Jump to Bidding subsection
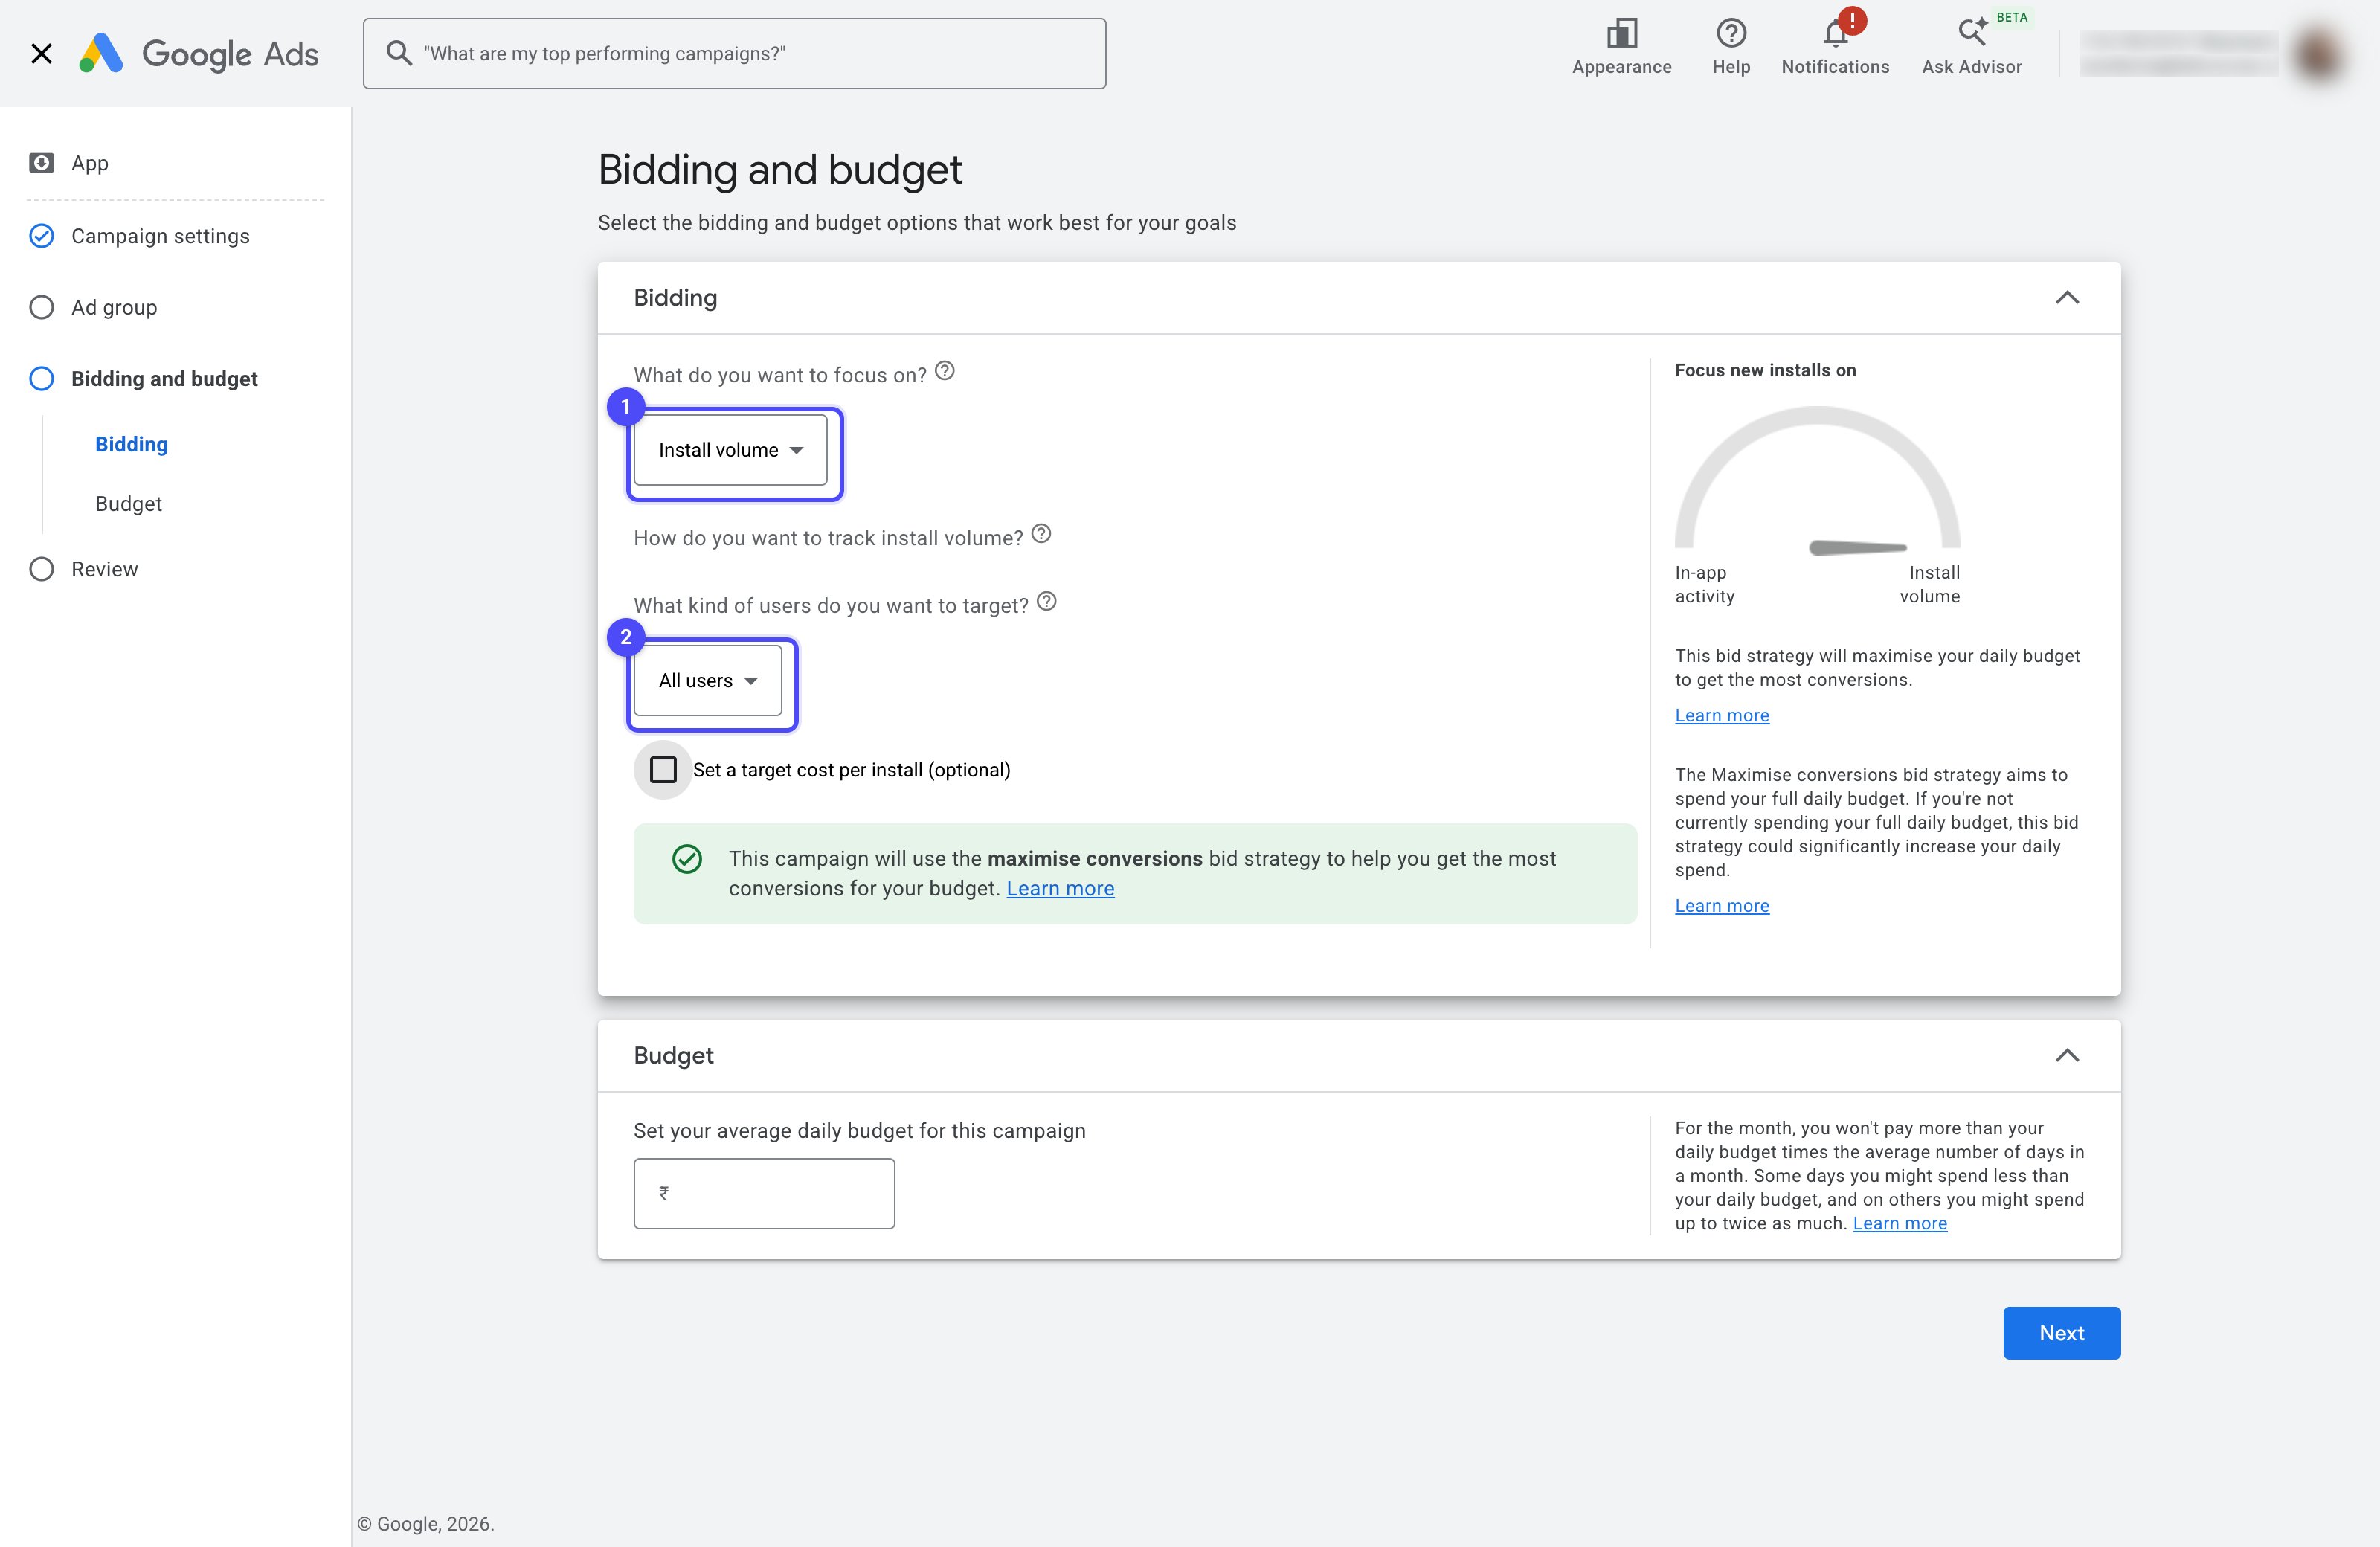2380x1547 pixels. coord(131,444)
